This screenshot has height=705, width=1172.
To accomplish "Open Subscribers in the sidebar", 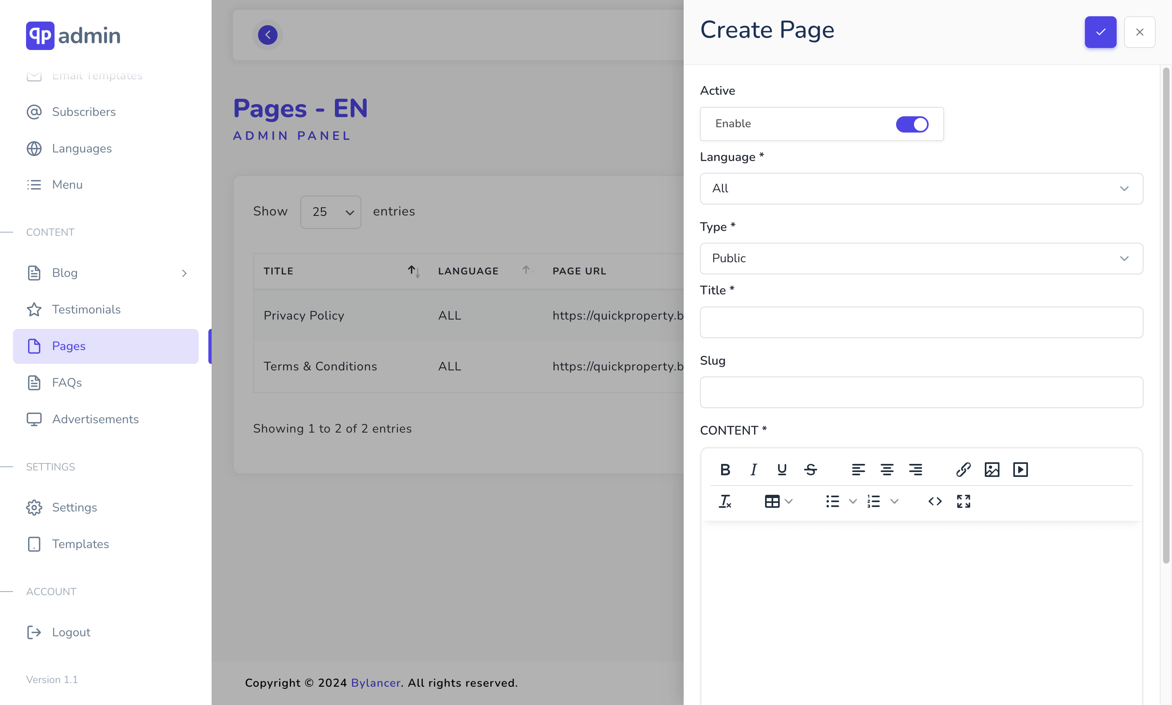I will 105,112.
